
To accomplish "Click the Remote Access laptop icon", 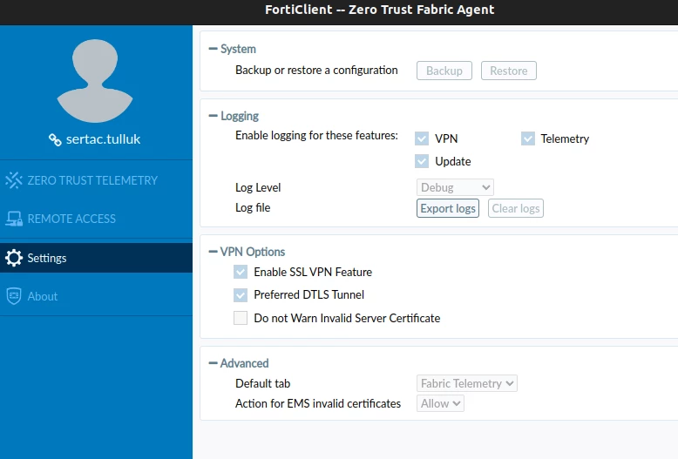I will pyautogui.click(x=14, y=219).
